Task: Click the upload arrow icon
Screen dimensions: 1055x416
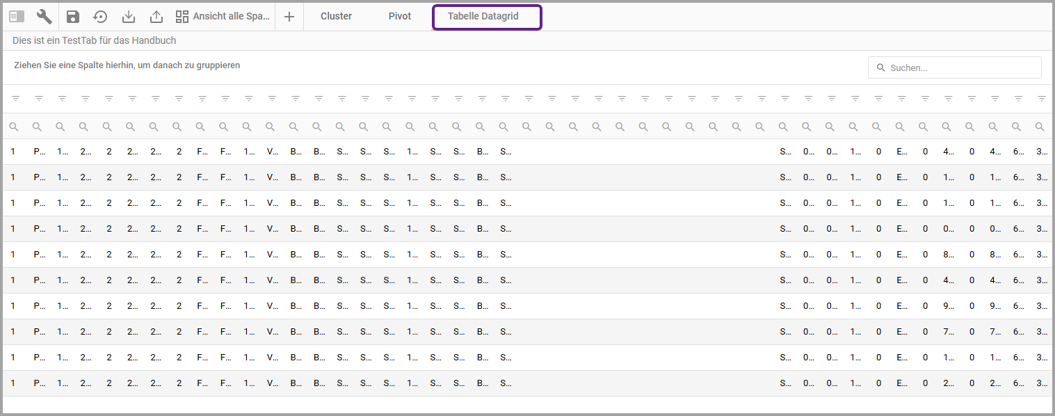Action: pyautogui.click(x=156, y=17)
